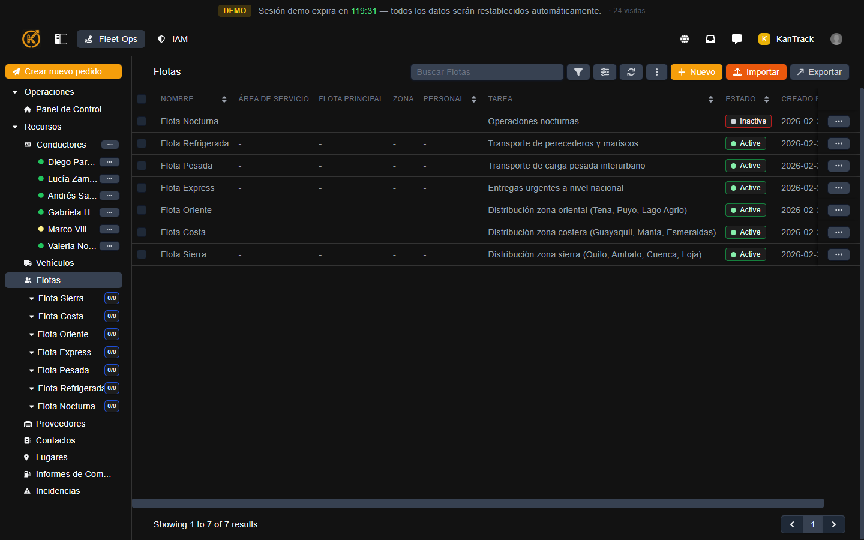Open row actions for Flota Refrigerada
Screen dimensions: 864x540
838,143
